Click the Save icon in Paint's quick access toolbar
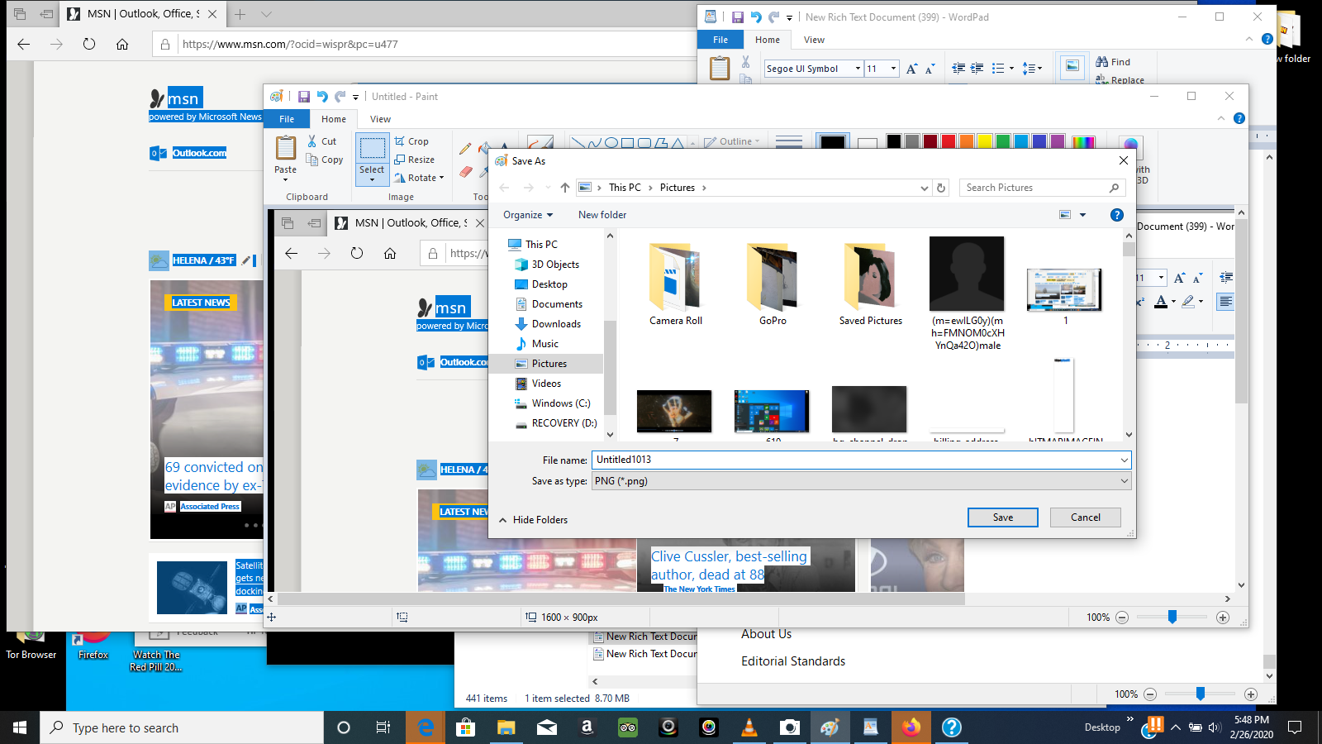 [303, 97]
